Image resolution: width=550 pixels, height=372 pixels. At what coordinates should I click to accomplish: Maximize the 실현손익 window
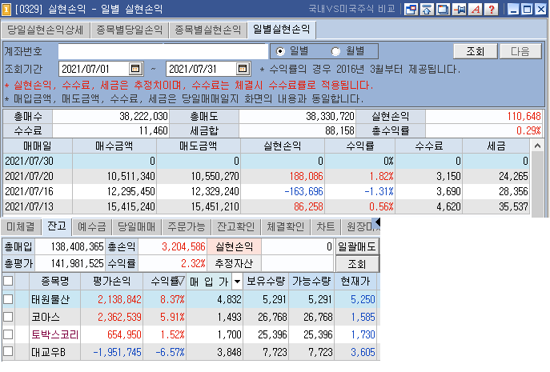point(527,9)
